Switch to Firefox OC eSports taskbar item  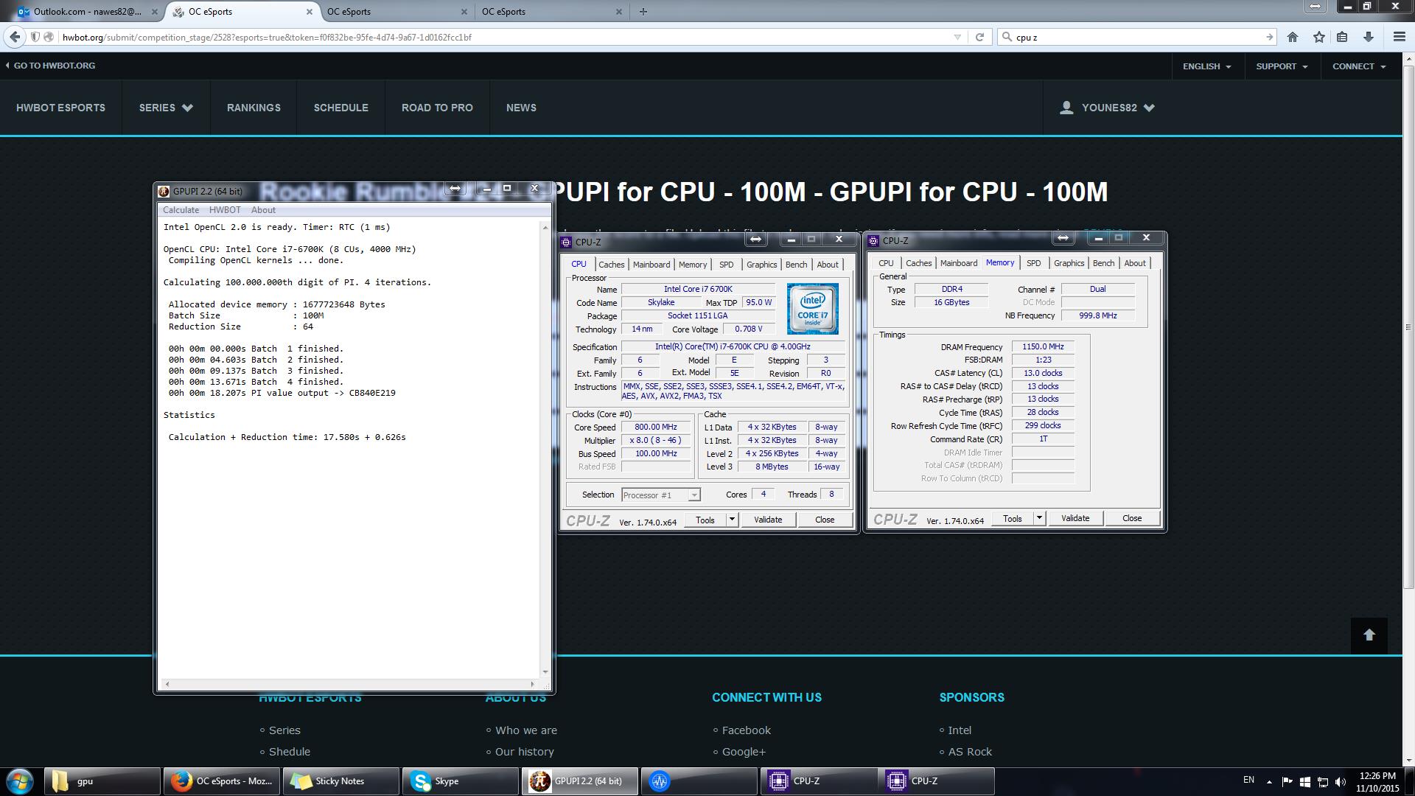[221, 781]
